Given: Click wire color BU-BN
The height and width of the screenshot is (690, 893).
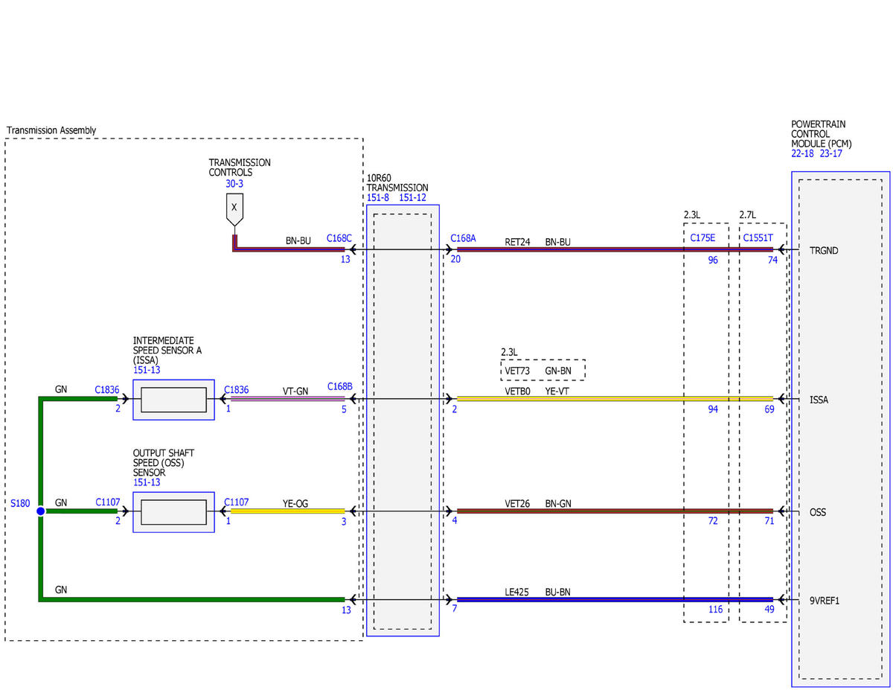Looking at the screenshot, I should pyautogui.click(x=558, y=592).
